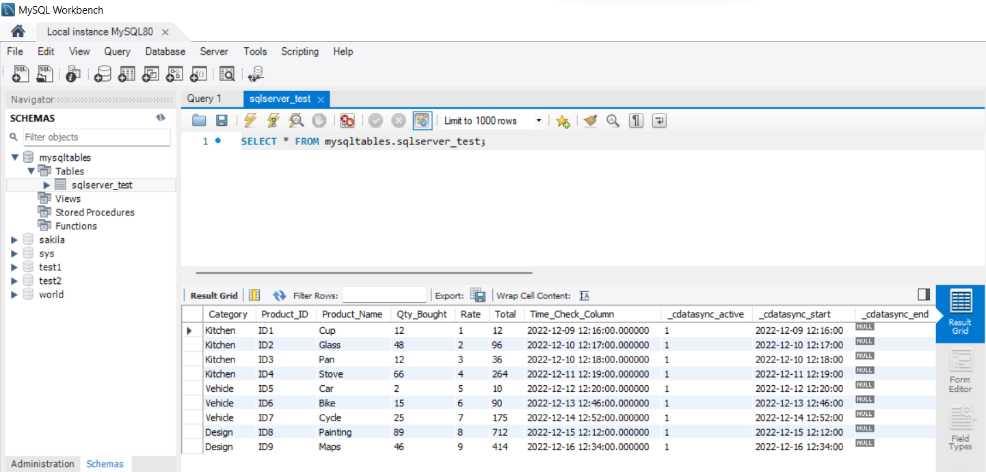This screenshot has height=472, width=986.
Task: Beautify the query with the broom icon
Action: coord(590,121)
